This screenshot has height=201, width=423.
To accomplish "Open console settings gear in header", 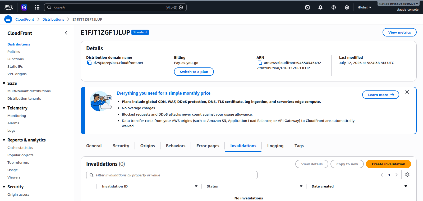I will coord(347,7).
